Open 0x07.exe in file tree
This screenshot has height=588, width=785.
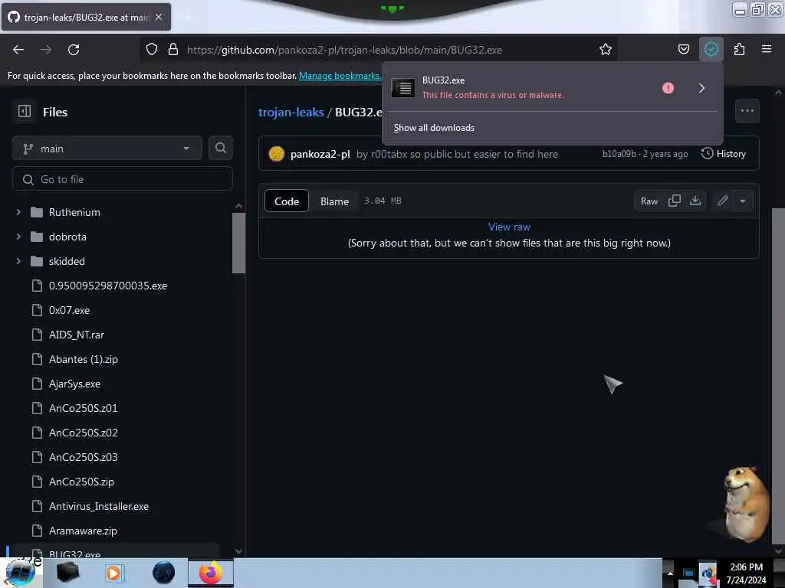[x=69, y=310]
